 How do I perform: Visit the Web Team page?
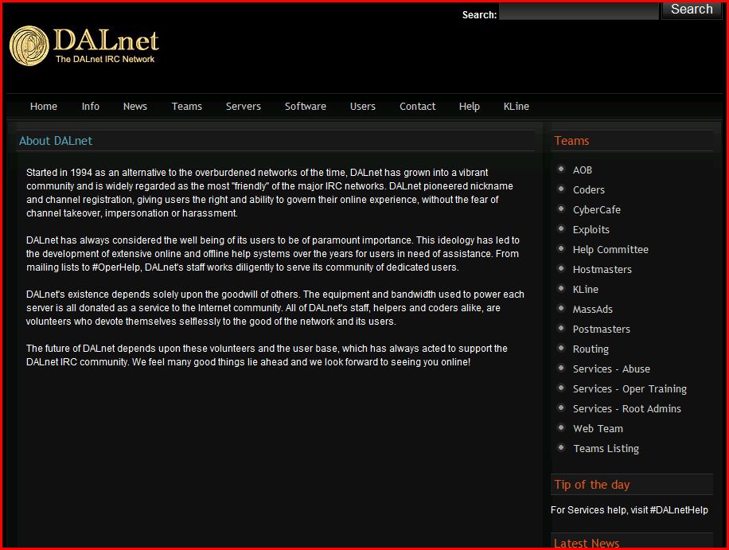click(598, 429)
